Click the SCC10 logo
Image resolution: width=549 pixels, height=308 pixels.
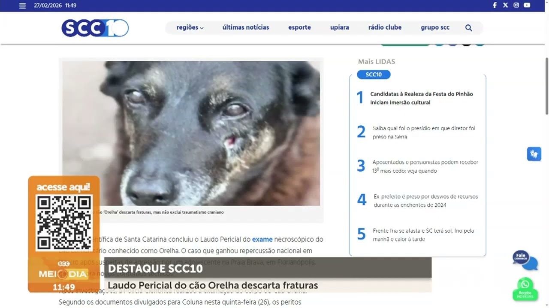(x=95, y=28)
